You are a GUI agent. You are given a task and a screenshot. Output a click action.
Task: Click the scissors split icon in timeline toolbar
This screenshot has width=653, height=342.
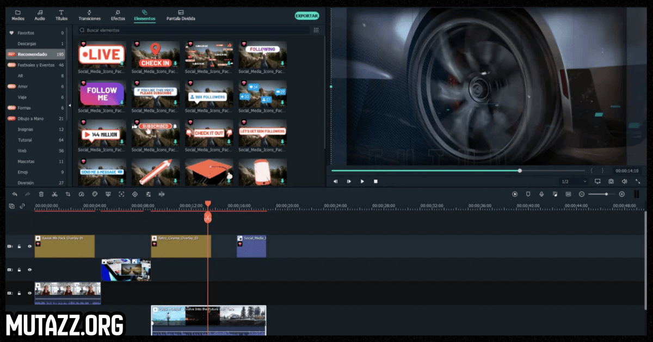54,194
